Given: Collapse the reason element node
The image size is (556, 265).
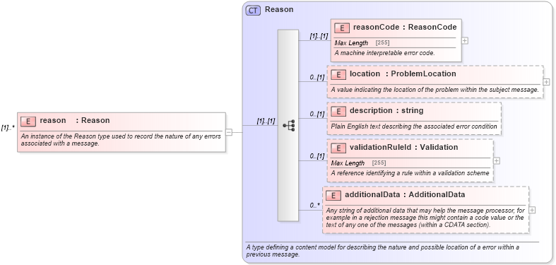Looking at the screenshot, I should tap(229, 132).
